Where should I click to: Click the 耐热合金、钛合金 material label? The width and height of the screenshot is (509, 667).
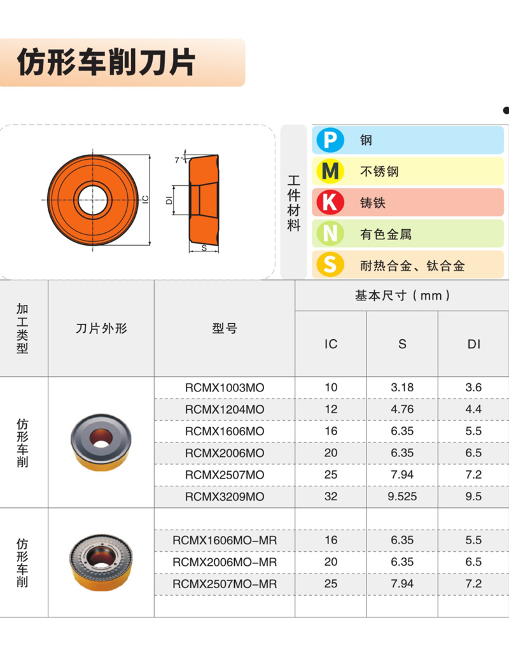tap(412, 265)
